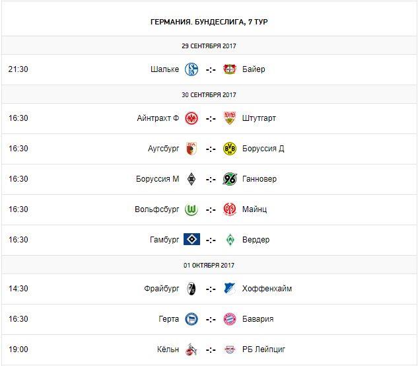Click the 21:30 kickoff time
The width and height of the screenshot is (418, 366).
tap(18, 69)
